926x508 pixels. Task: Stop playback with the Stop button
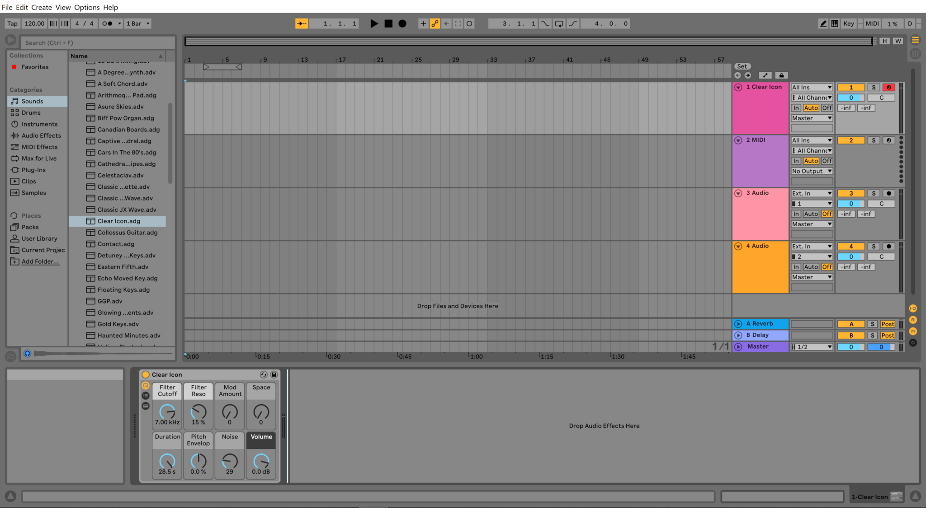(x=388, y=23)
